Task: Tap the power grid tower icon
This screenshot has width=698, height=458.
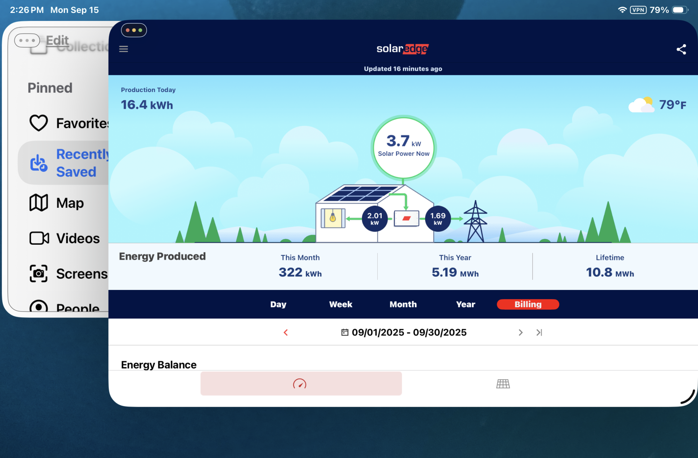Action: [475, 222]
